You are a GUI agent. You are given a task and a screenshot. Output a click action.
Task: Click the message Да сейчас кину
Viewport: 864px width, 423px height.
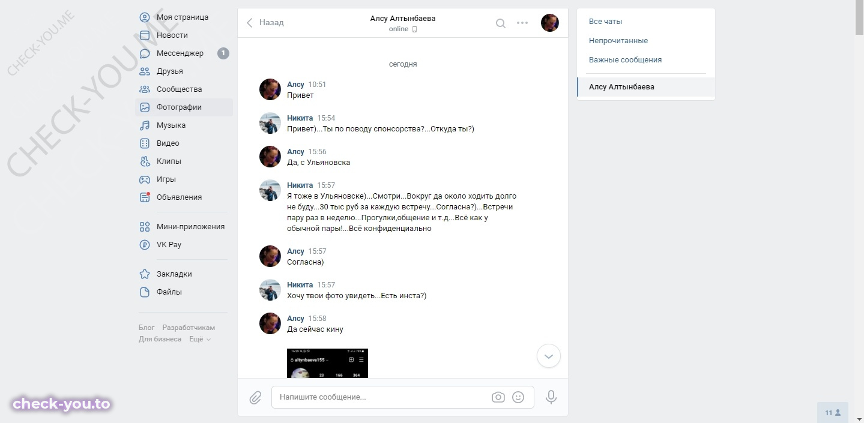[x=315, y=329]
